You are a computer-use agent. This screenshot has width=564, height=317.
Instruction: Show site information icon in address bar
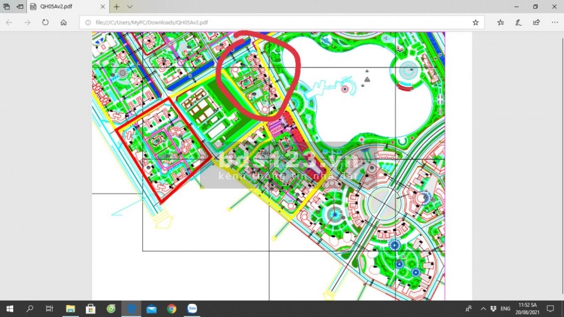(x=88, y=23)
